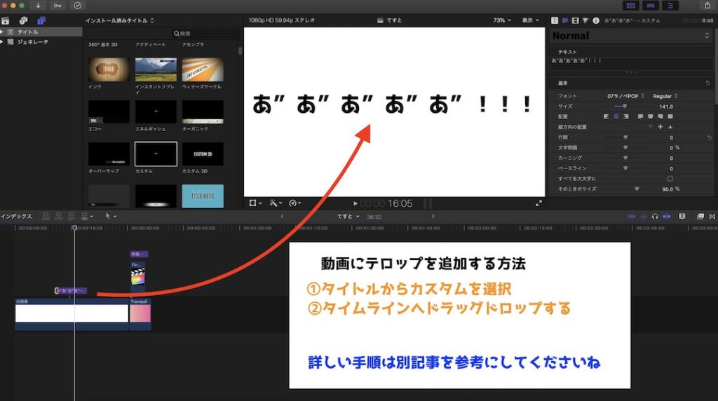Open the color inspector triangle icon
This screenshot has height=401, width=718.
pos(585,20)
